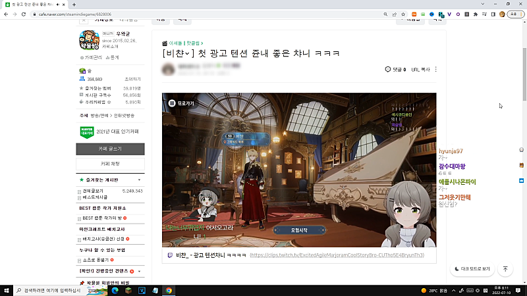The image size is (527, 296).
Task: Click the page vertical scrollbar
Action: click(524, 74)
